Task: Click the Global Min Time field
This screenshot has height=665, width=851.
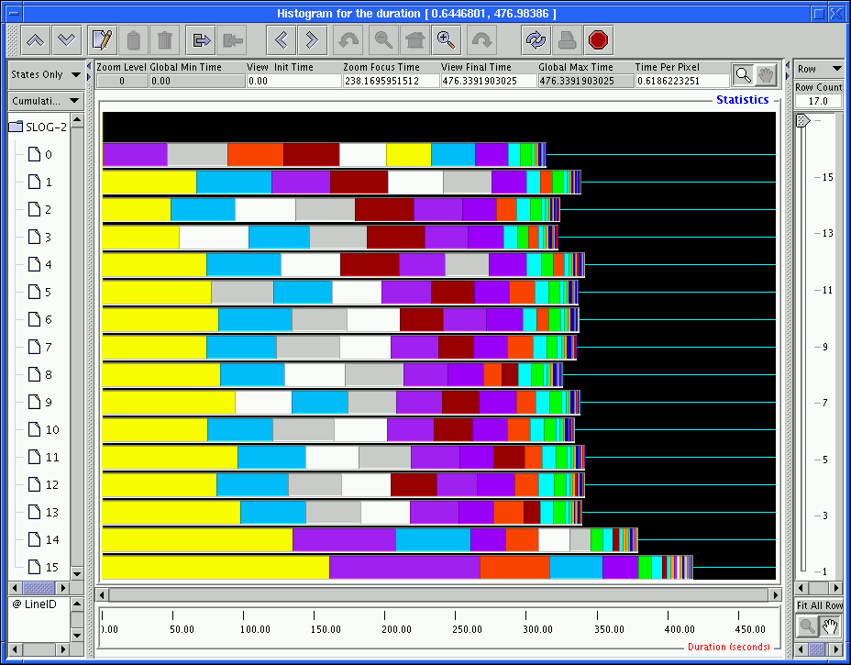Action: [197, 81]
